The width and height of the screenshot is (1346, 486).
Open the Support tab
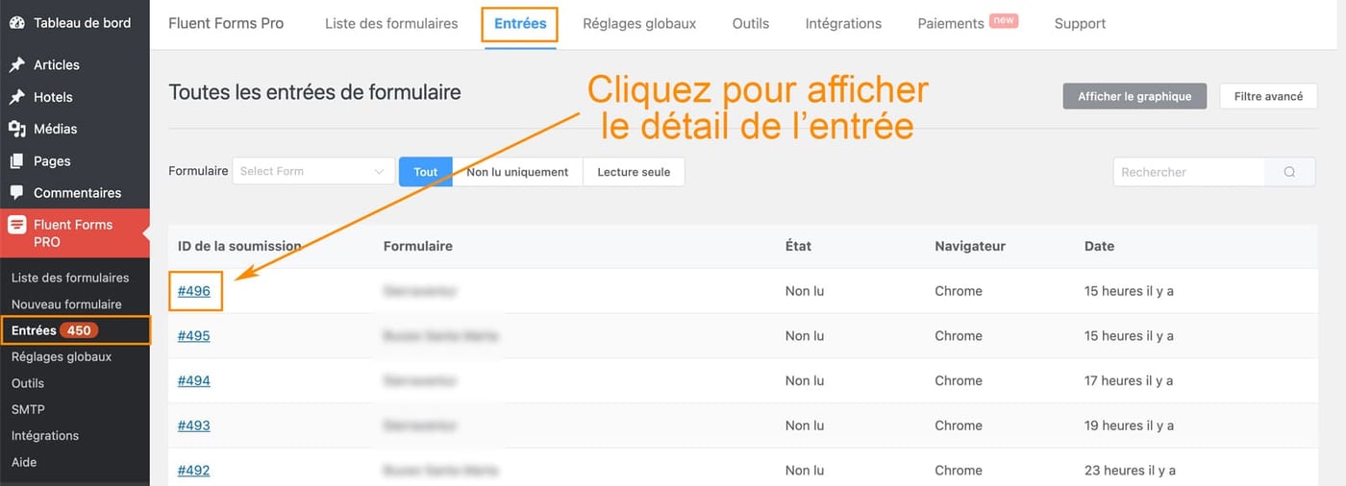[1080, 23]
